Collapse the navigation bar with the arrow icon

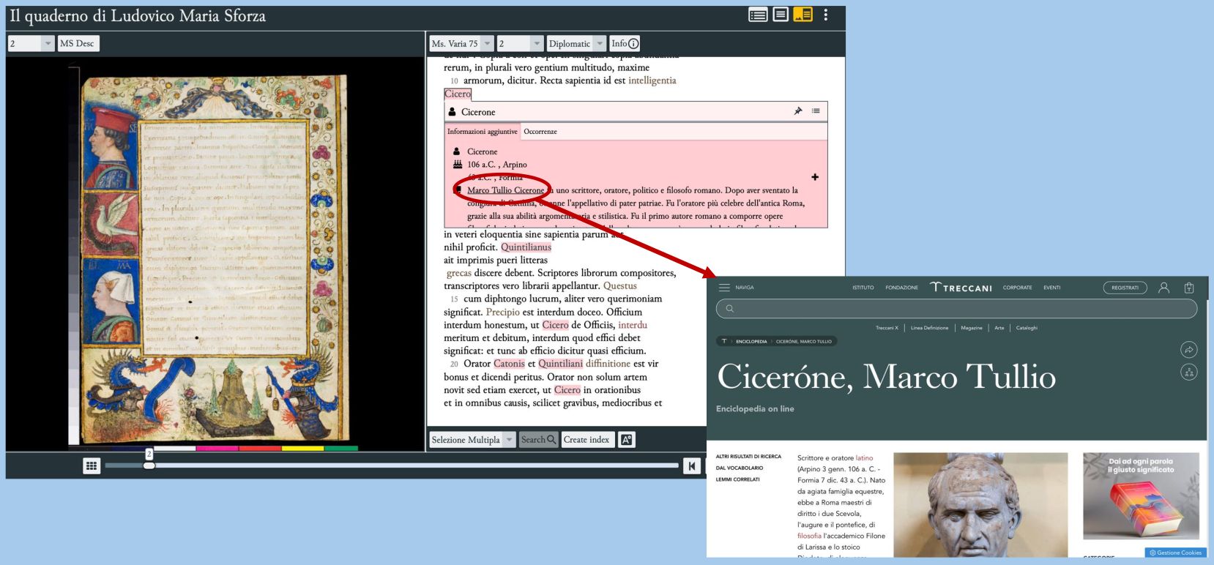click(692, 465)
